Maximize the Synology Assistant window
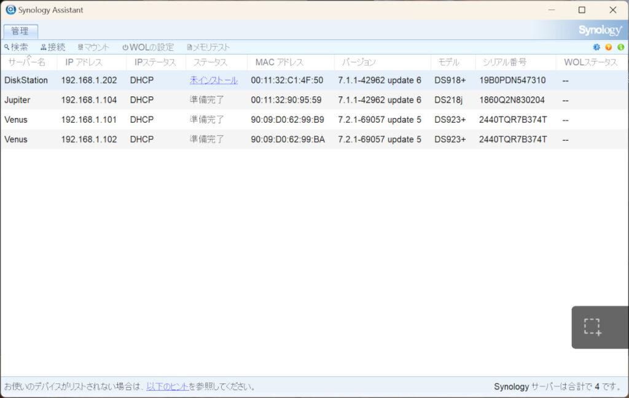The width and height of the screenshot is (629, 398). tap(582, 10)
